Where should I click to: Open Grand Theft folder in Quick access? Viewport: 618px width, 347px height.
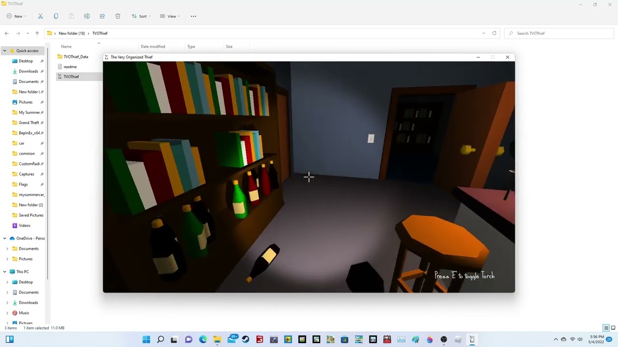click(28, 123)
